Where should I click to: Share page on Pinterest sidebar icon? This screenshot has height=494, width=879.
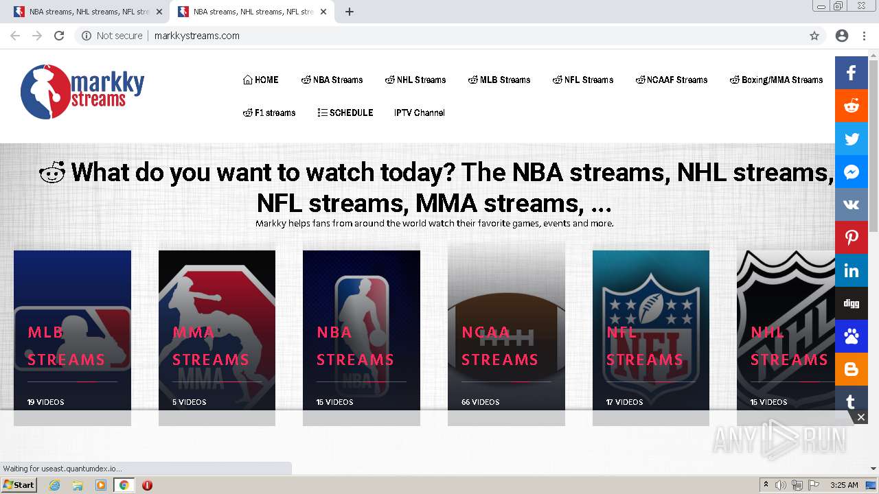(x=852, y=237)
